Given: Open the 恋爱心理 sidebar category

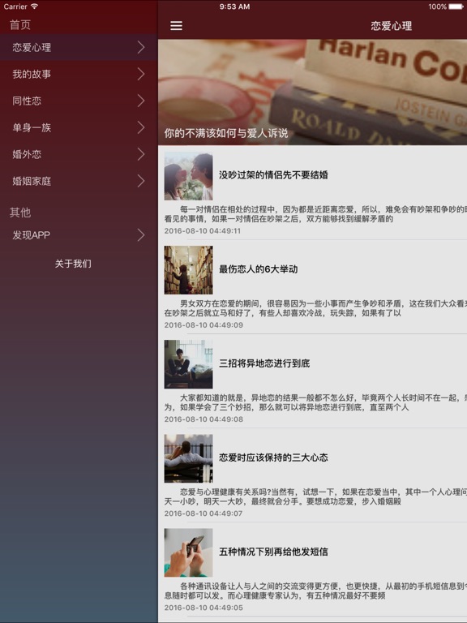Looking at the screenshot, I should click(79, 47).
